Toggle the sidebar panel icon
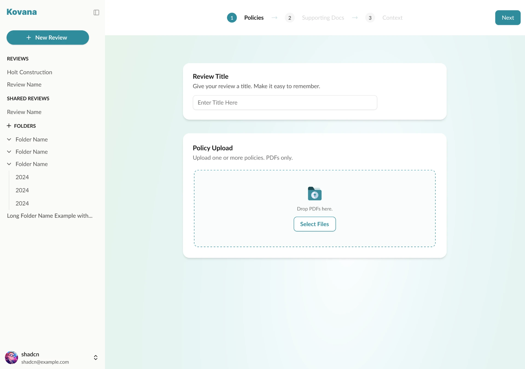 96,13
